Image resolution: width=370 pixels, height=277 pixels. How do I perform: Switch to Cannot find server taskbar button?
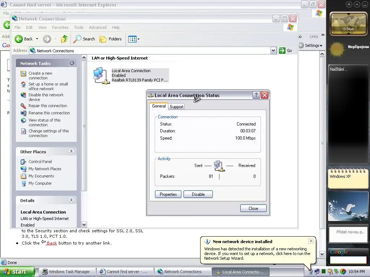pyautogui.click(x=125, y=272)
